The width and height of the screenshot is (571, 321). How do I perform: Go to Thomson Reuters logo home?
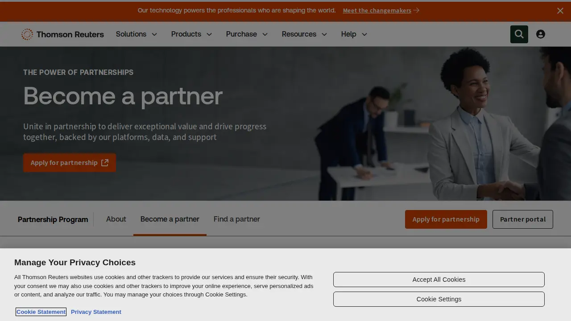(62, 34)
